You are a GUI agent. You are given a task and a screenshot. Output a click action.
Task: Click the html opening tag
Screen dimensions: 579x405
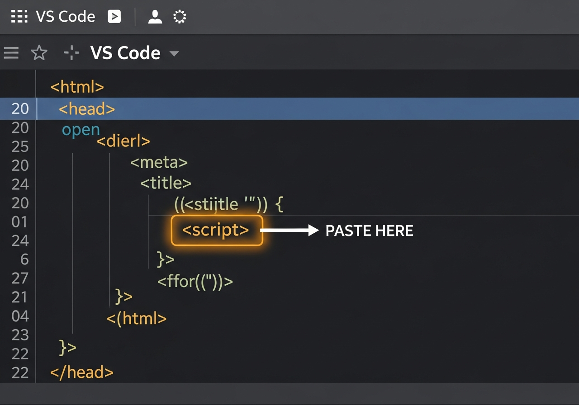[x=77, y=86]
